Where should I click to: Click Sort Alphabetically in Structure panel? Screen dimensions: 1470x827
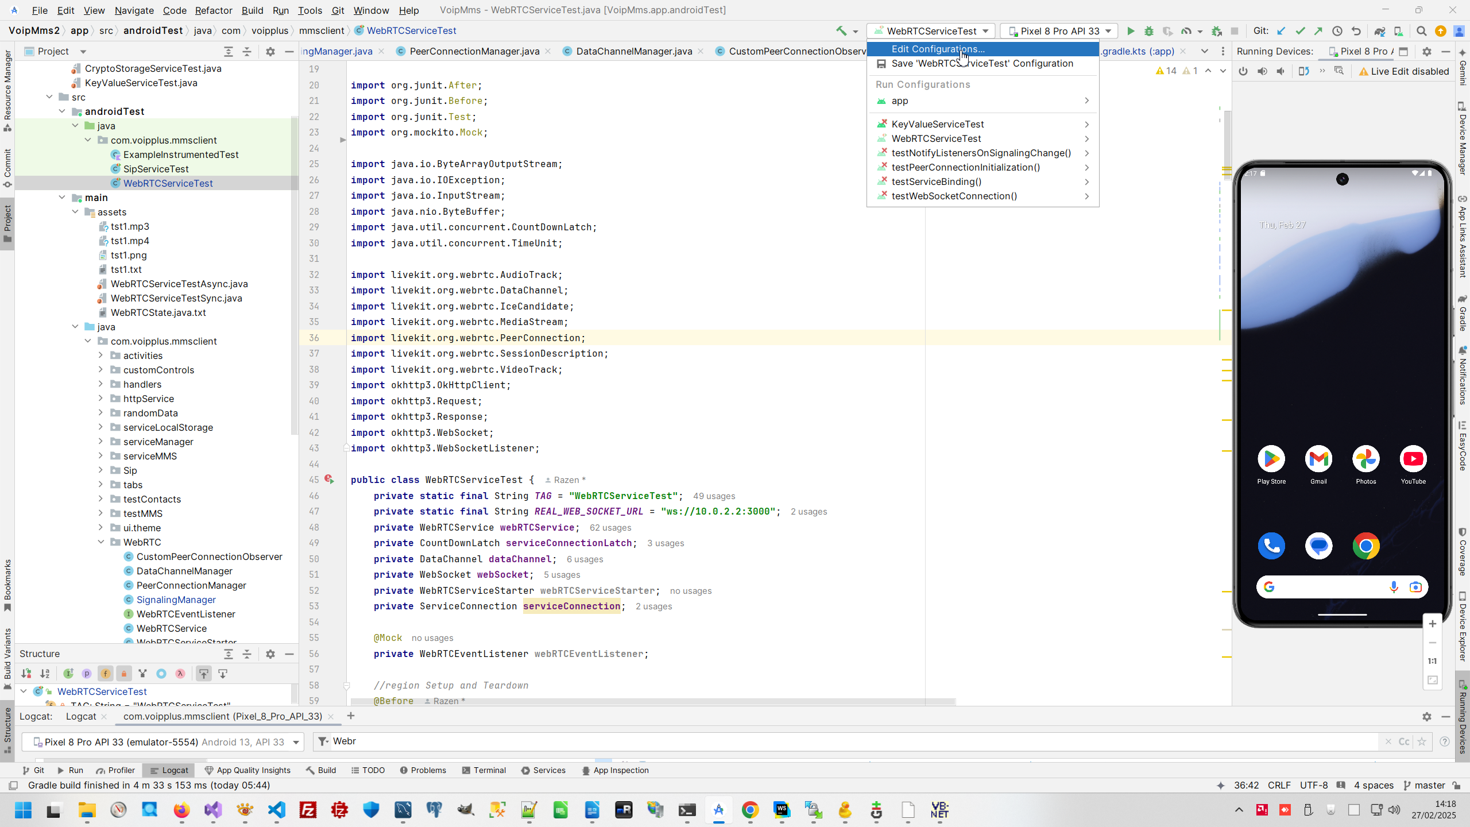coord(45,673)
